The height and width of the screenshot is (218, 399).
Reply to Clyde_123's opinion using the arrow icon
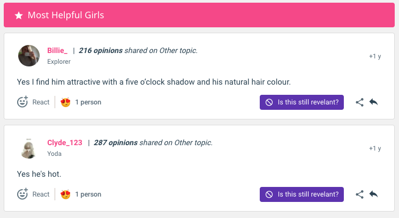[x=373, y=194]
